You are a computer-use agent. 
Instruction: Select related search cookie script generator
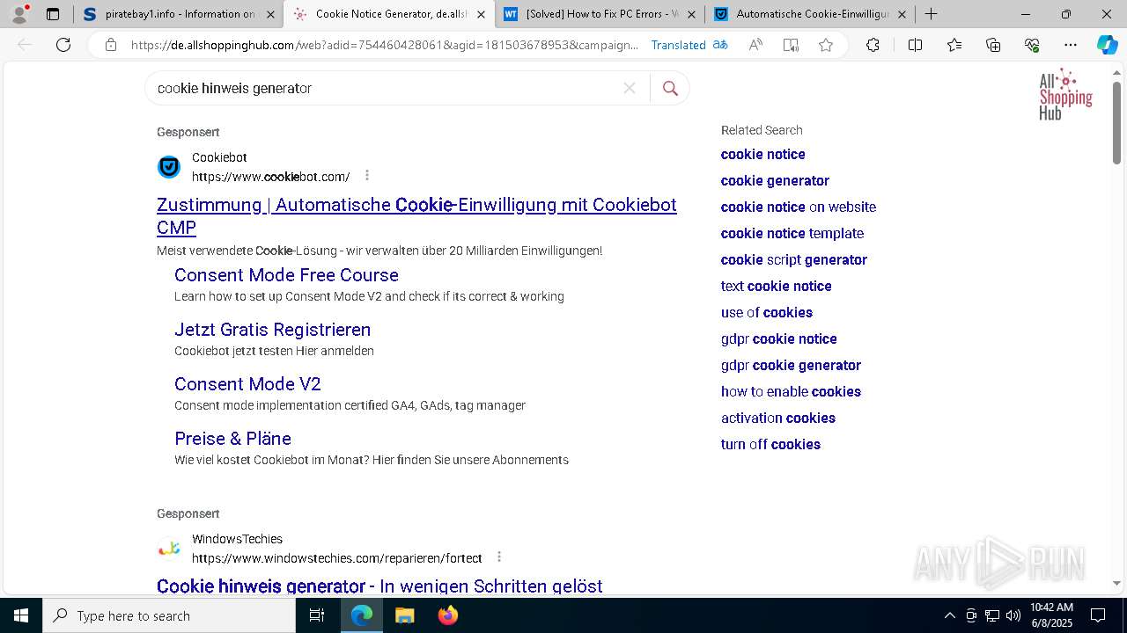794,259
